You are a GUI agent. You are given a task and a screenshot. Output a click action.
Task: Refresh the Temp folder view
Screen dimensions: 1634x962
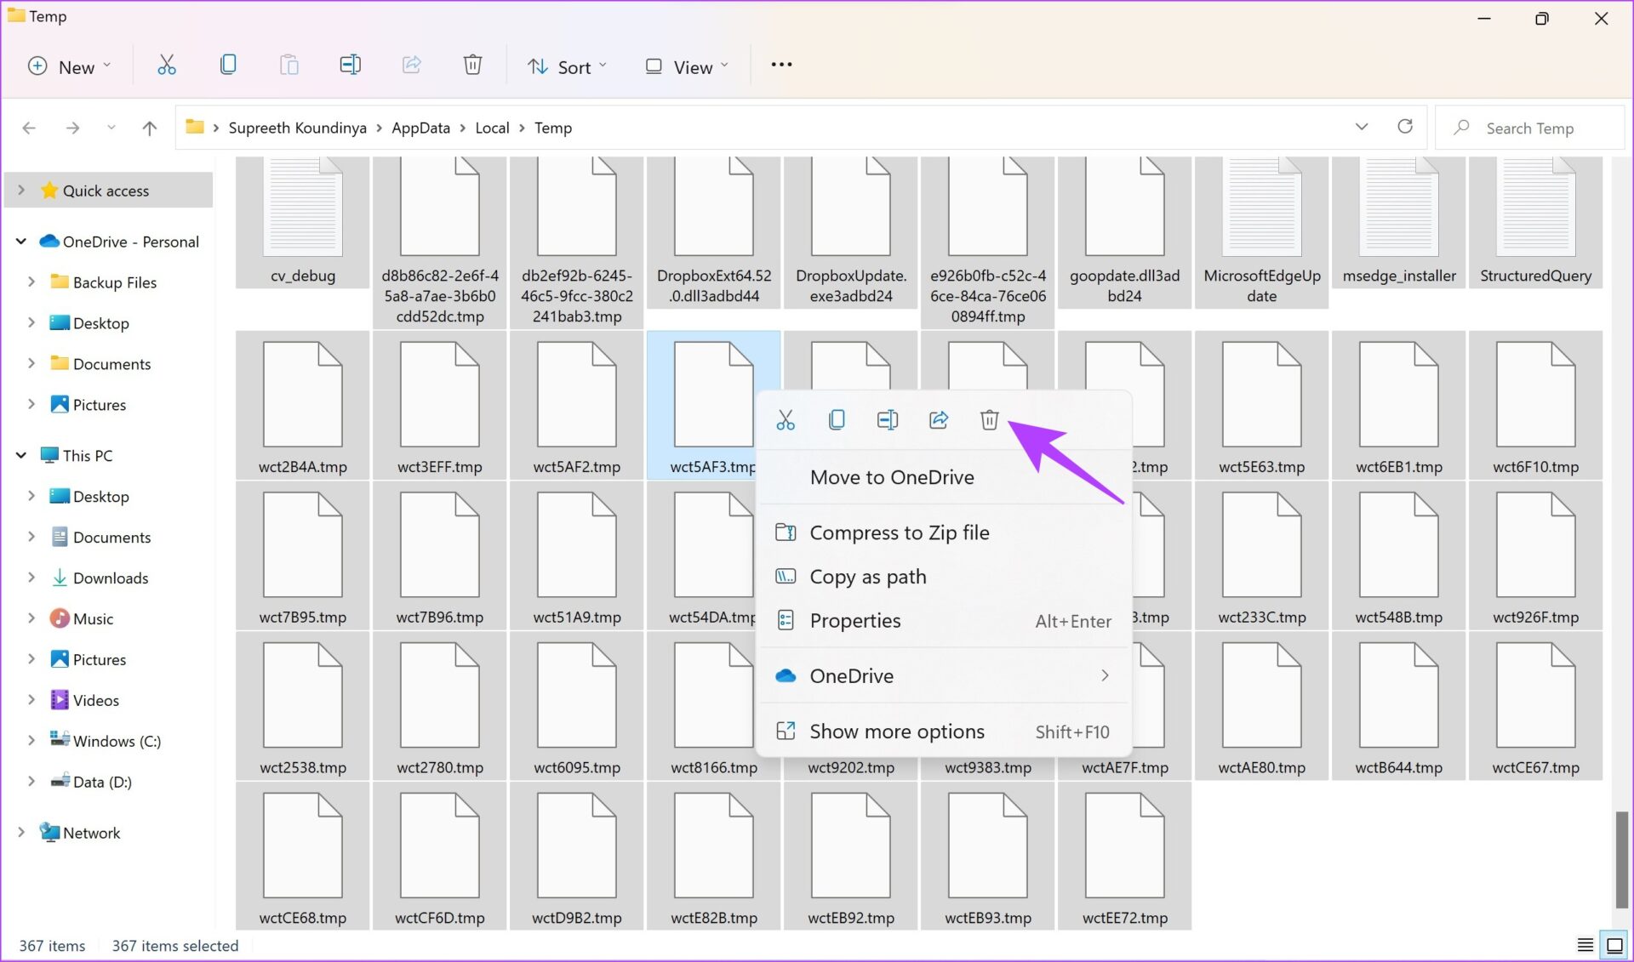point(1405,127)
